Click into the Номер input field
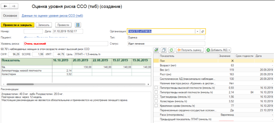275x123 pixels. (33, 31)
